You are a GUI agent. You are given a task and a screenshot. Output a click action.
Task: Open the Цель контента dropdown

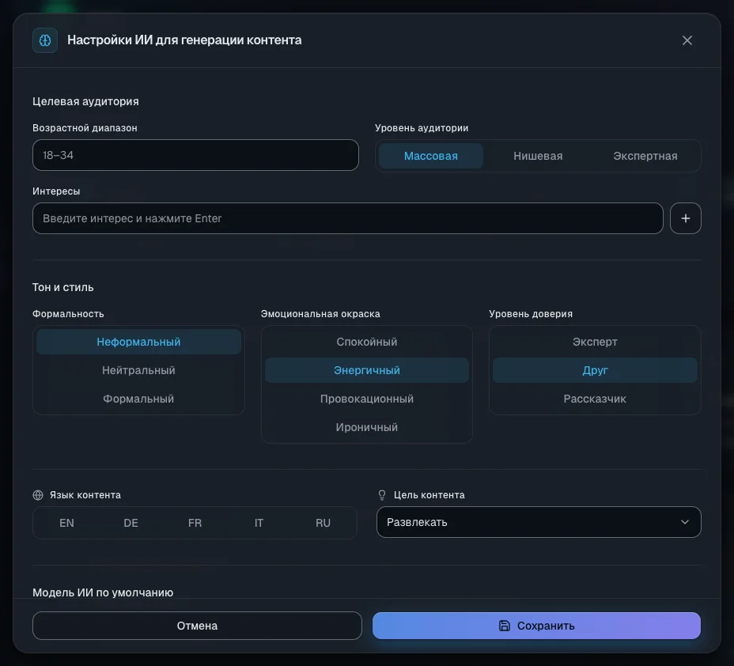pos(539,522)
